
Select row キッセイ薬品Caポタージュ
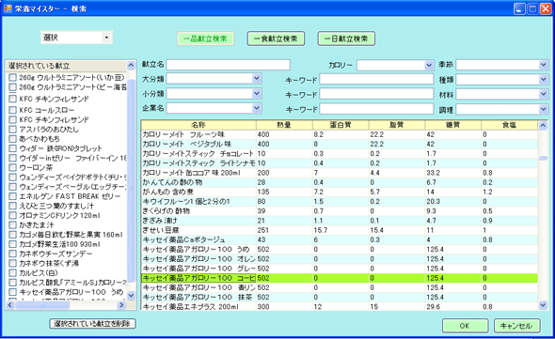coord(340,239)
